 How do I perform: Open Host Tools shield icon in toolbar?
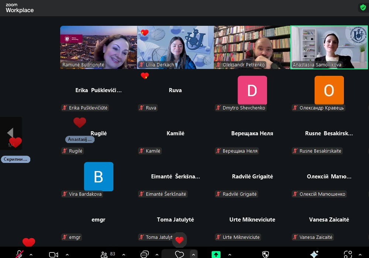265,254
